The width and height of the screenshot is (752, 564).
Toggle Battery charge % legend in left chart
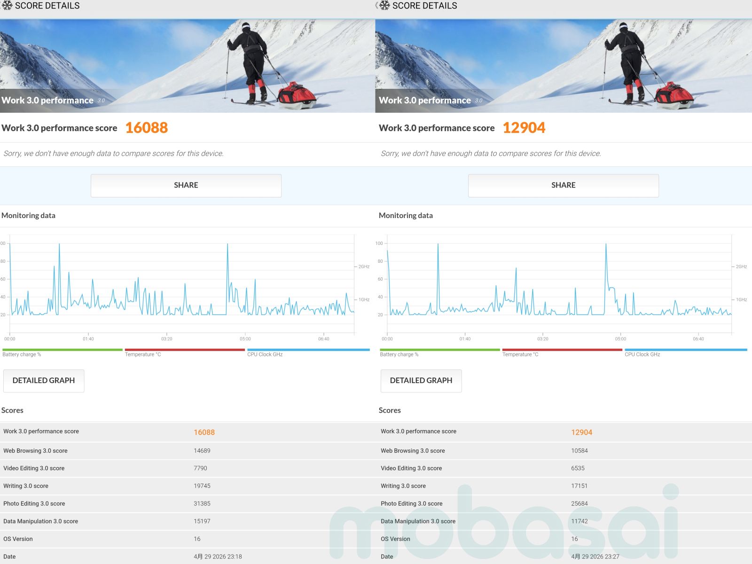click(x=62, y=352)
